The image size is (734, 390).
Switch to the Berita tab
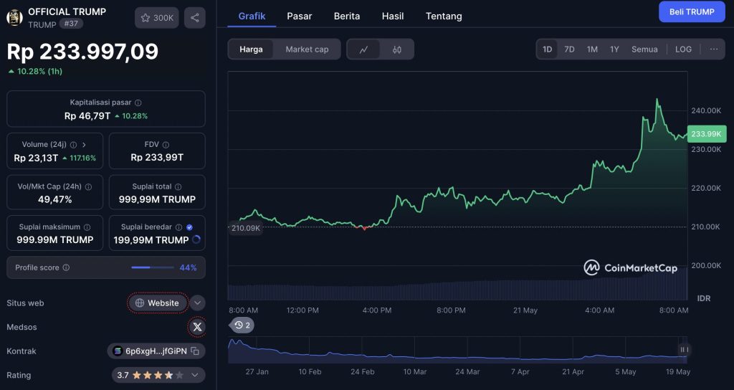point(347,16)
